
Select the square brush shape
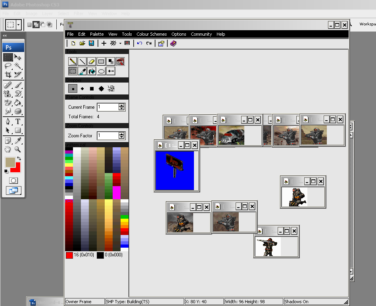tap(92, 89)
